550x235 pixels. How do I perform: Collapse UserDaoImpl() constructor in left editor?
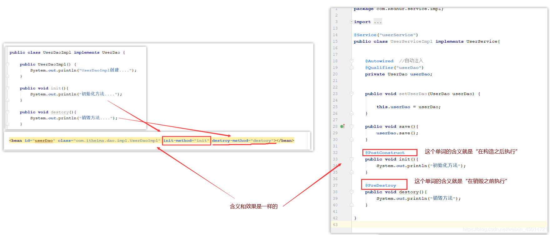tap(8, 65)
